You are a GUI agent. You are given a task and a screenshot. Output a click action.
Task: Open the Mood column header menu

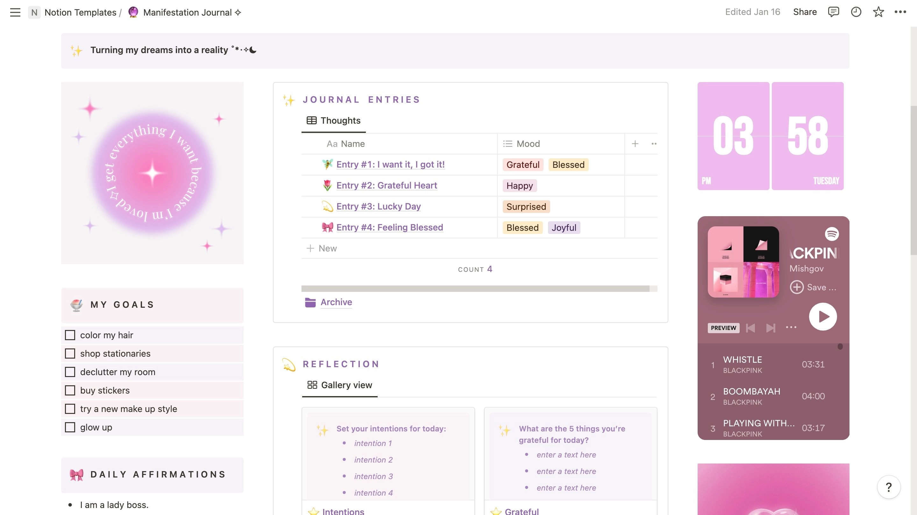[561, 144]
